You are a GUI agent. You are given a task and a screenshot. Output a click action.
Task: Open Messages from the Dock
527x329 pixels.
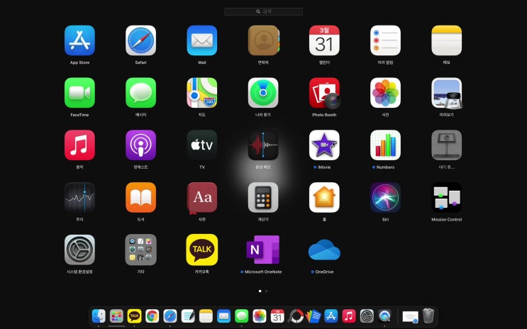(x=242, y=316)
